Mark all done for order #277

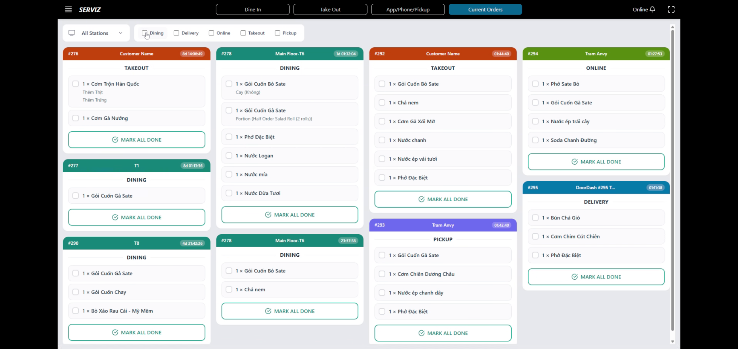pyautogui.click(x=137, y=217)
